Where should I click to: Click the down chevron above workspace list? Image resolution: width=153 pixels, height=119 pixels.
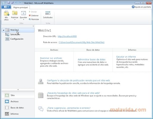(18, 90)
